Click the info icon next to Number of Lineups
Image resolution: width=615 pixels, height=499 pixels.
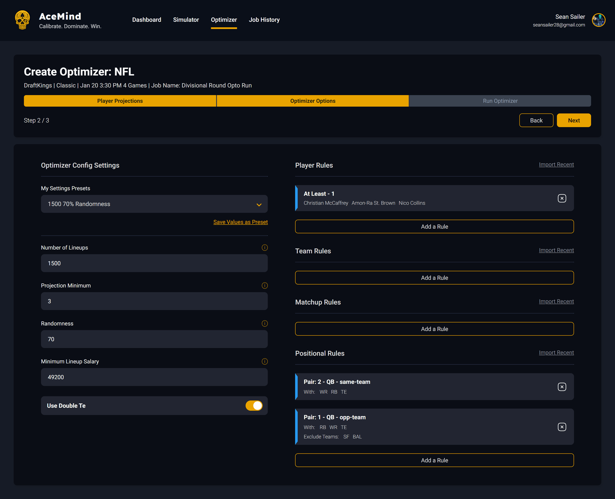pos(264,248)
